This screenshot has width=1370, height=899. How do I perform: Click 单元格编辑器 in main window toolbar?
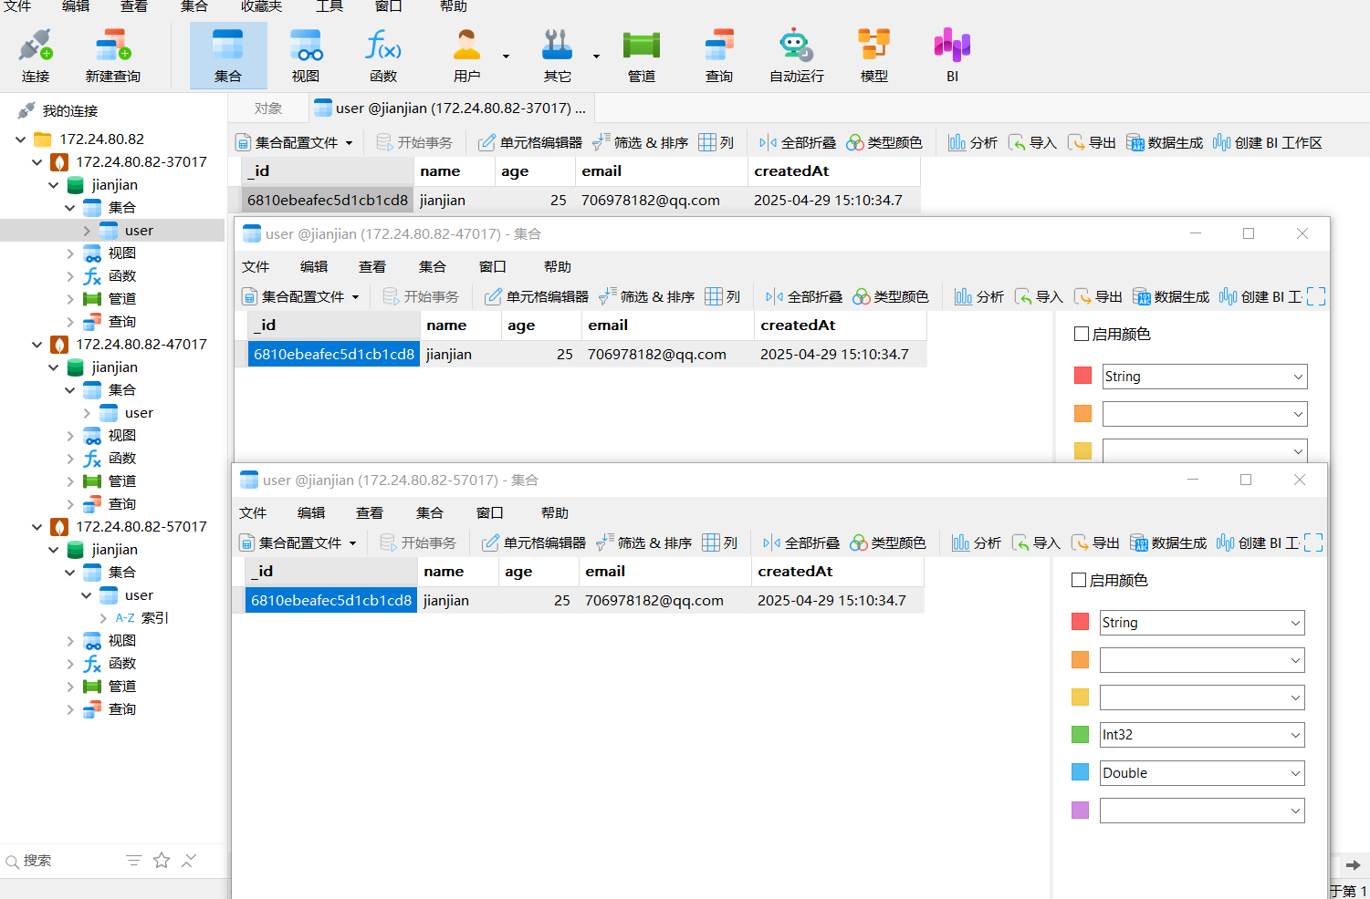point(530,142)
